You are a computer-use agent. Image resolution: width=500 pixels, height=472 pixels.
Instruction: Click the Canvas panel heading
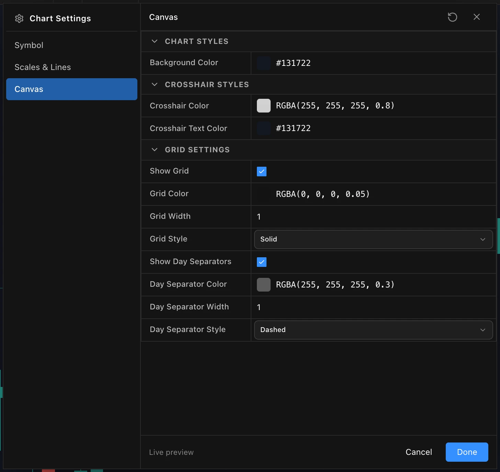click(x=163, y=17)
